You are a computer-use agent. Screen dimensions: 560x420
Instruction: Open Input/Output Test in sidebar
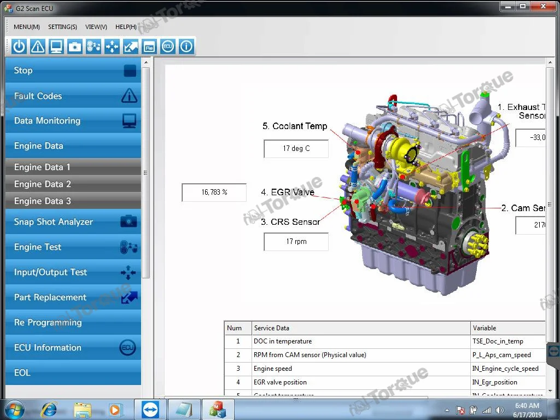[73, 272]
